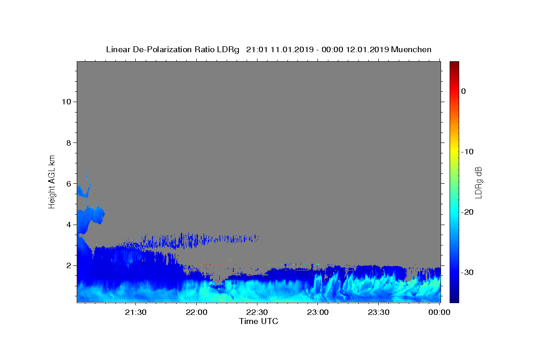Click the dark blue bottom of colorbar

pos(454,299)
